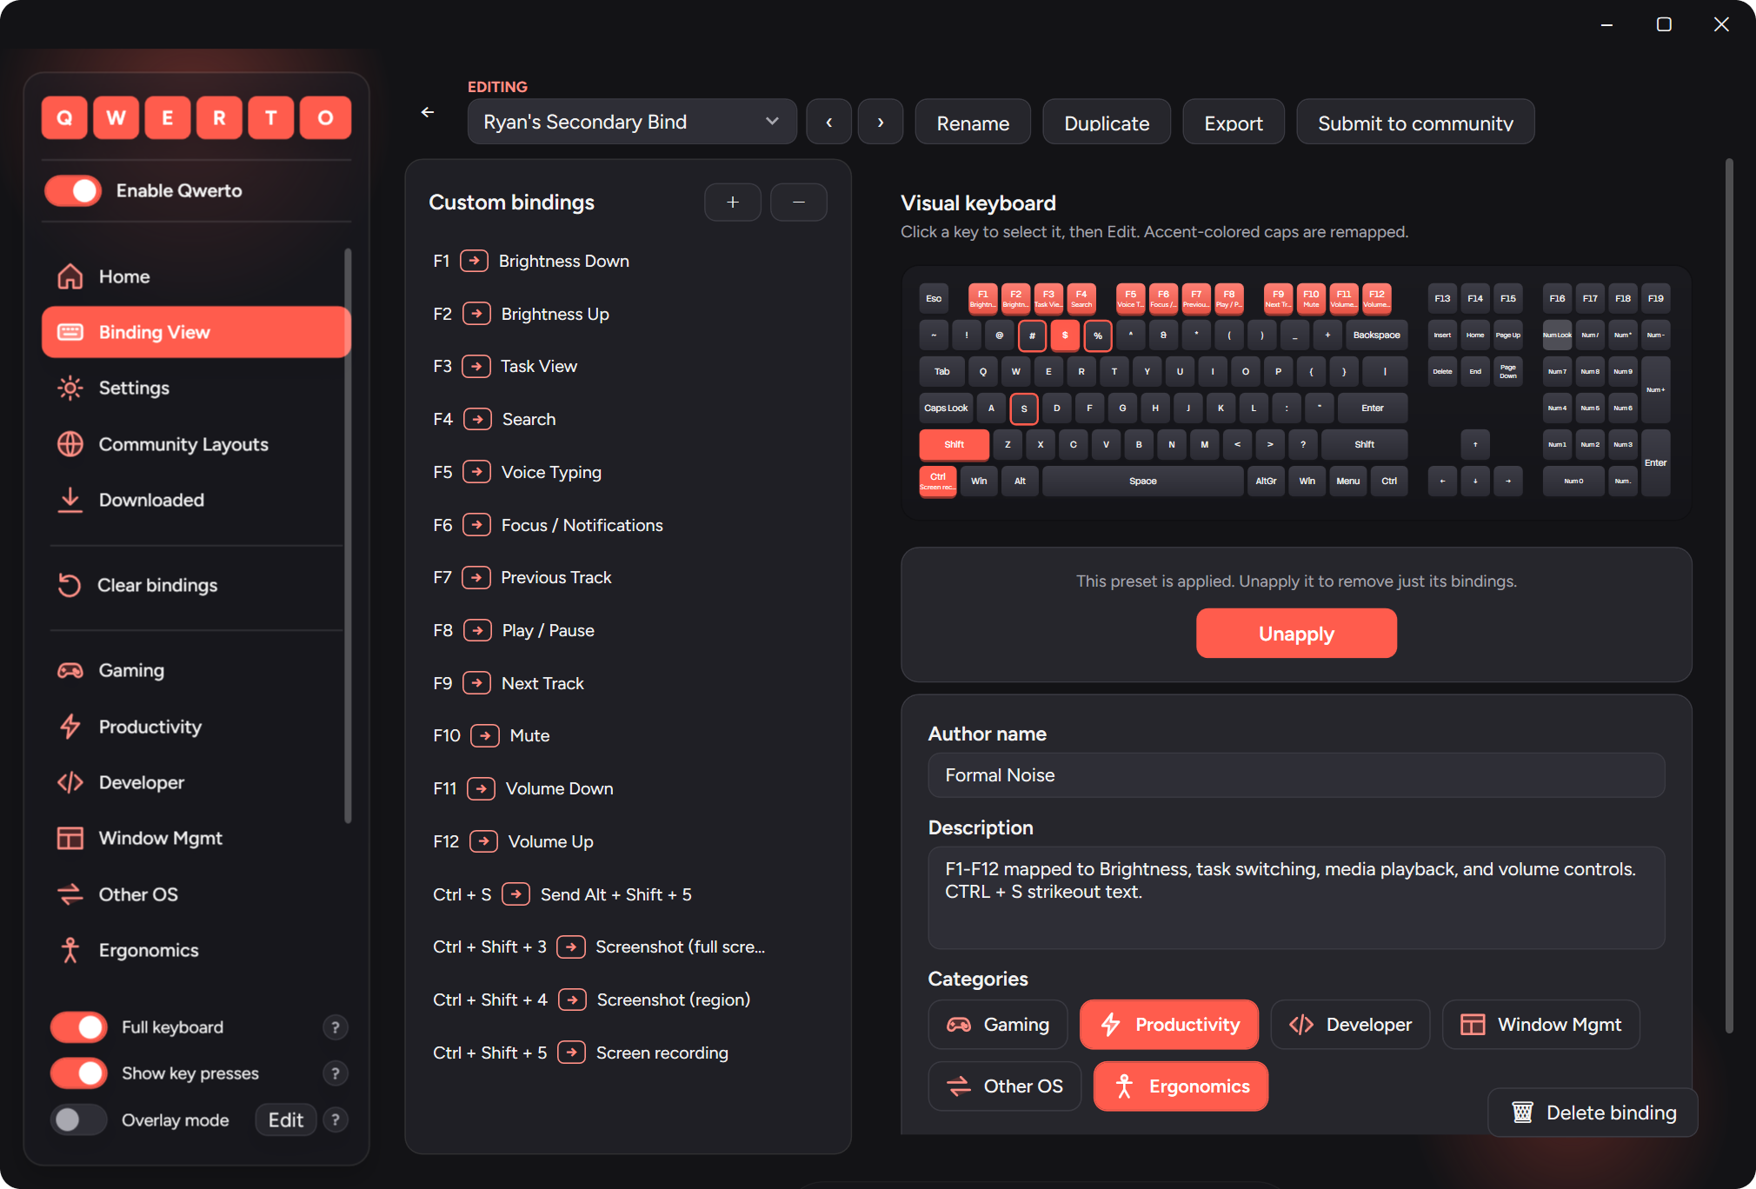The height and width of the screenshot is (1189, 1756).
Task: Open the Downloaded section
Action: (196, 500)
